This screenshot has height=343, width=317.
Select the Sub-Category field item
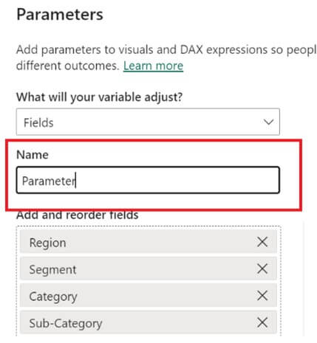[x=149, y=322]
